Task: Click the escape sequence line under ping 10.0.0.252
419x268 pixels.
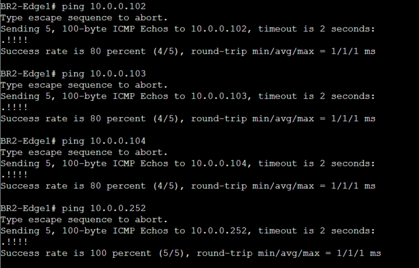Action: (x=84, y=220)
